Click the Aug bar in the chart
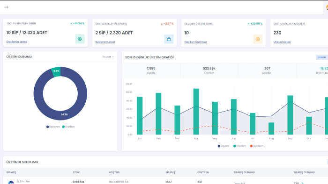The height and width of the screenshot is (184, 328). pos(271,128)
